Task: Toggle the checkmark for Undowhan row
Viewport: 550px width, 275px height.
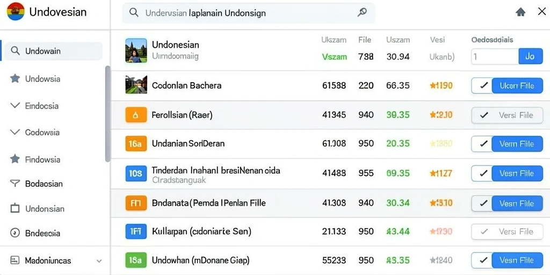Action: tap(484, 260)
